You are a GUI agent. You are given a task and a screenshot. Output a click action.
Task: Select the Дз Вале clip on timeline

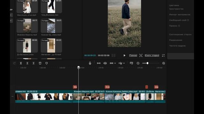tap(150, 96)
